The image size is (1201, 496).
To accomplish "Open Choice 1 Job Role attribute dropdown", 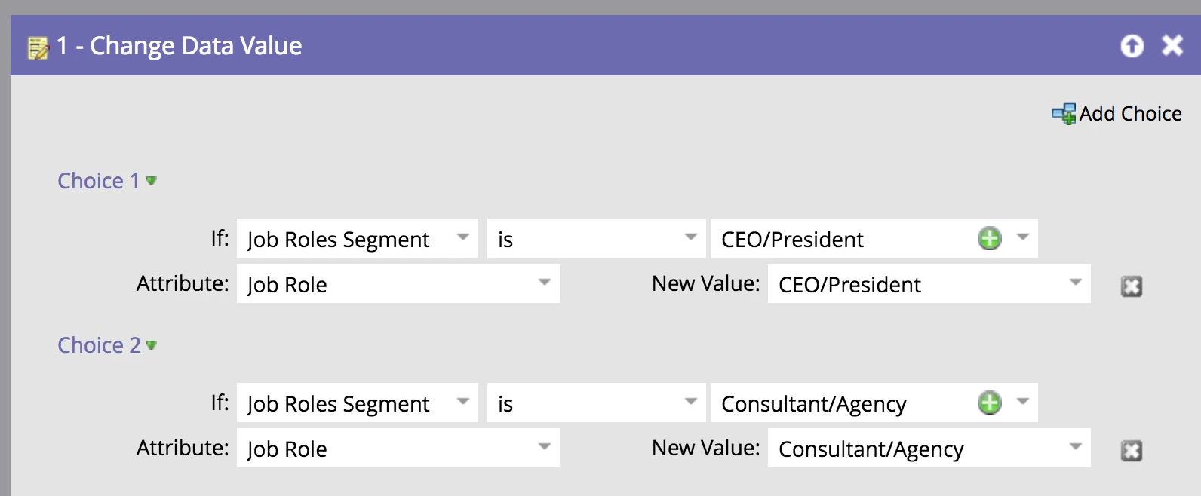I will 544,283.
